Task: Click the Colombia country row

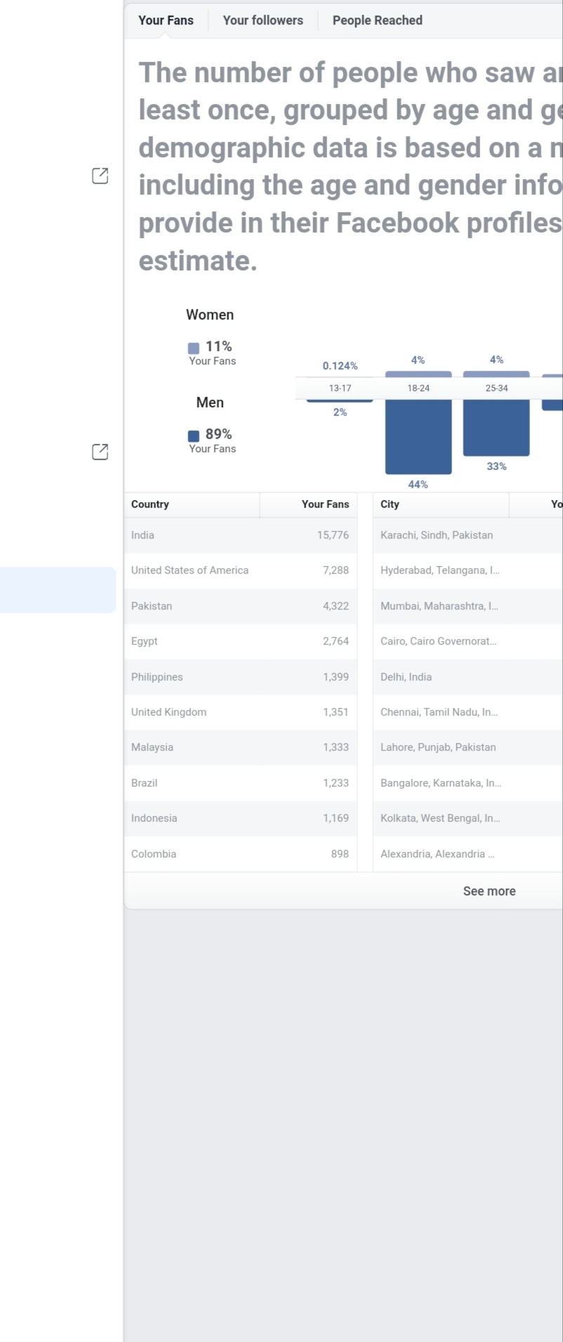Action: (240, 854)
